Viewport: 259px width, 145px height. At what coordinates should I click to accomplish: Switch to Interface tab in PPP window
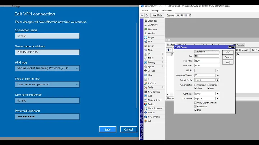point(171,45)
